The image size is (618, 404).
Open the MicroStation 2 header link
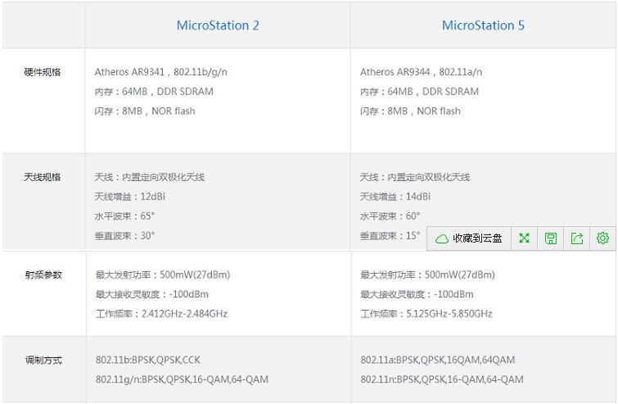tap(218, 25)
